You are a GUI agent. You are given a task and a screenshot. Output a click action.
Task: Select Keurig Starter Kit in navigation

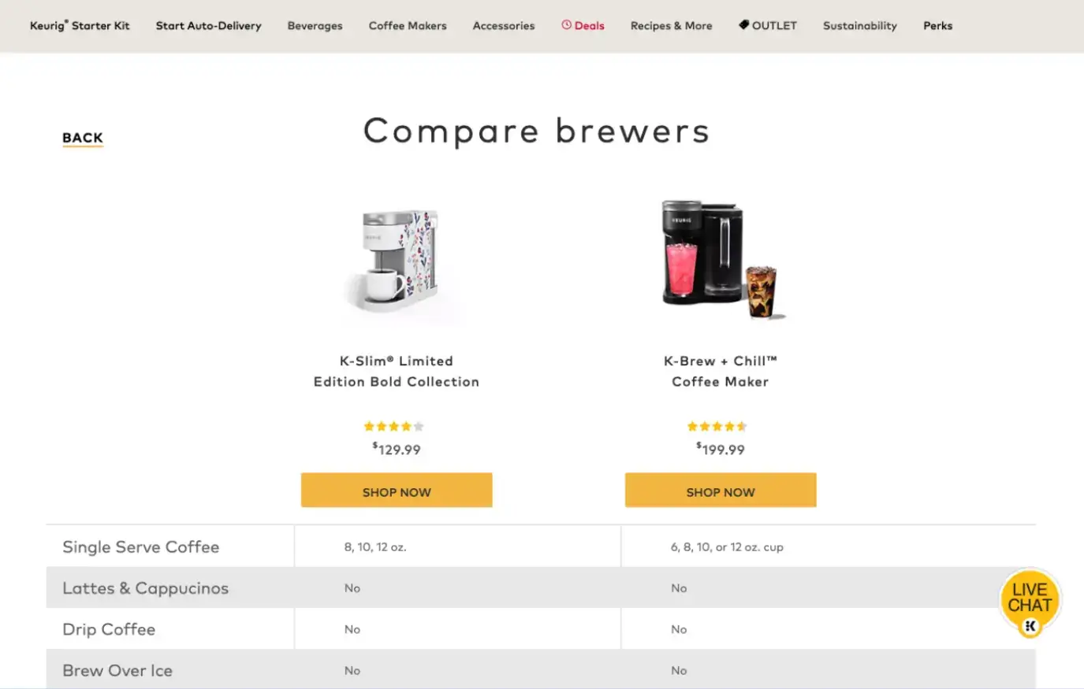(80, 24)
